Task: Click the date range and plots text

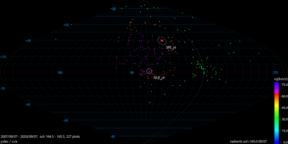Action: coord(40,137)
